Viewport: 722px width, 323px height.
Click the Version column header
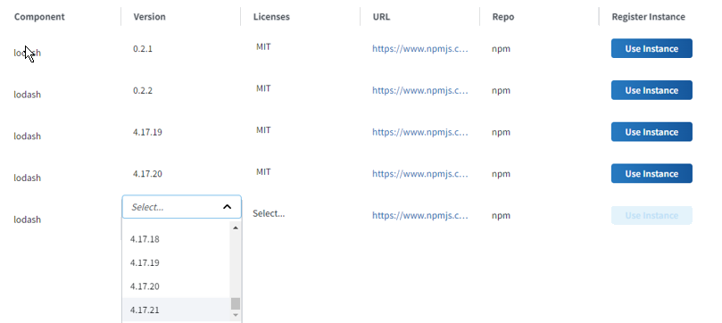pyautogui.click(x=149, y=17)
